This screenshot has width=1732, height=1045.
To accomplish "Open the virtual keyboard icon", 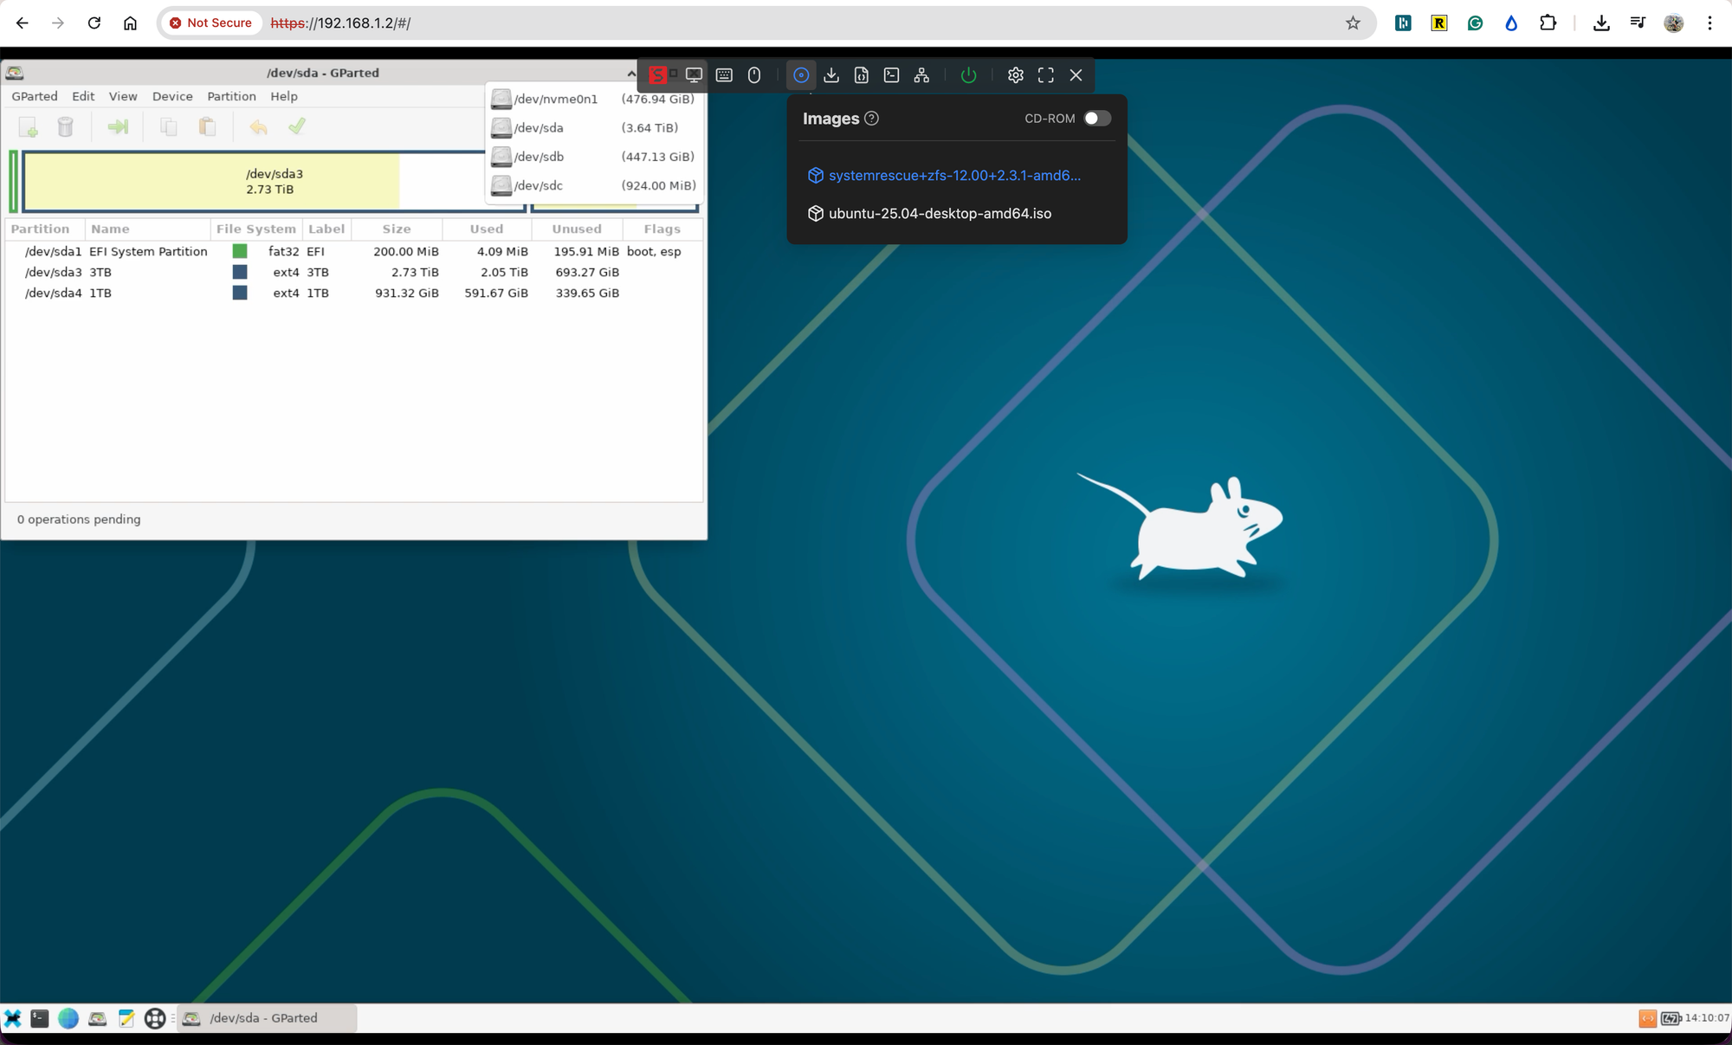I will pyautogui.click(x=724, y=75).
